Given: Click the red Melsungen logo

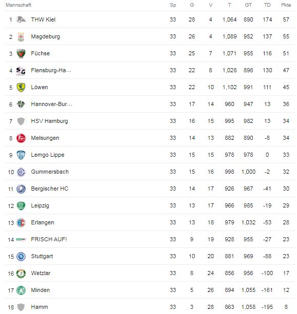Looking at the screenshot, I should 21,138.
